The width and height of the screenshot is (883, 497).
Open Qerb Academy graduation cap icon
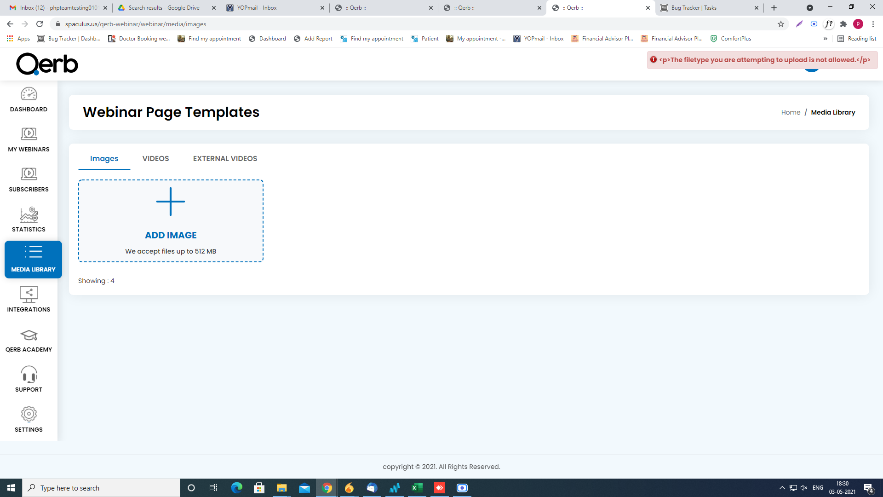[x=29, y=335]
